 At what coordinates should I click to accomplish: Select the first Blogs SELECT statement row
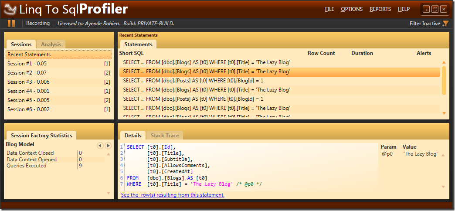coord(280,62)
